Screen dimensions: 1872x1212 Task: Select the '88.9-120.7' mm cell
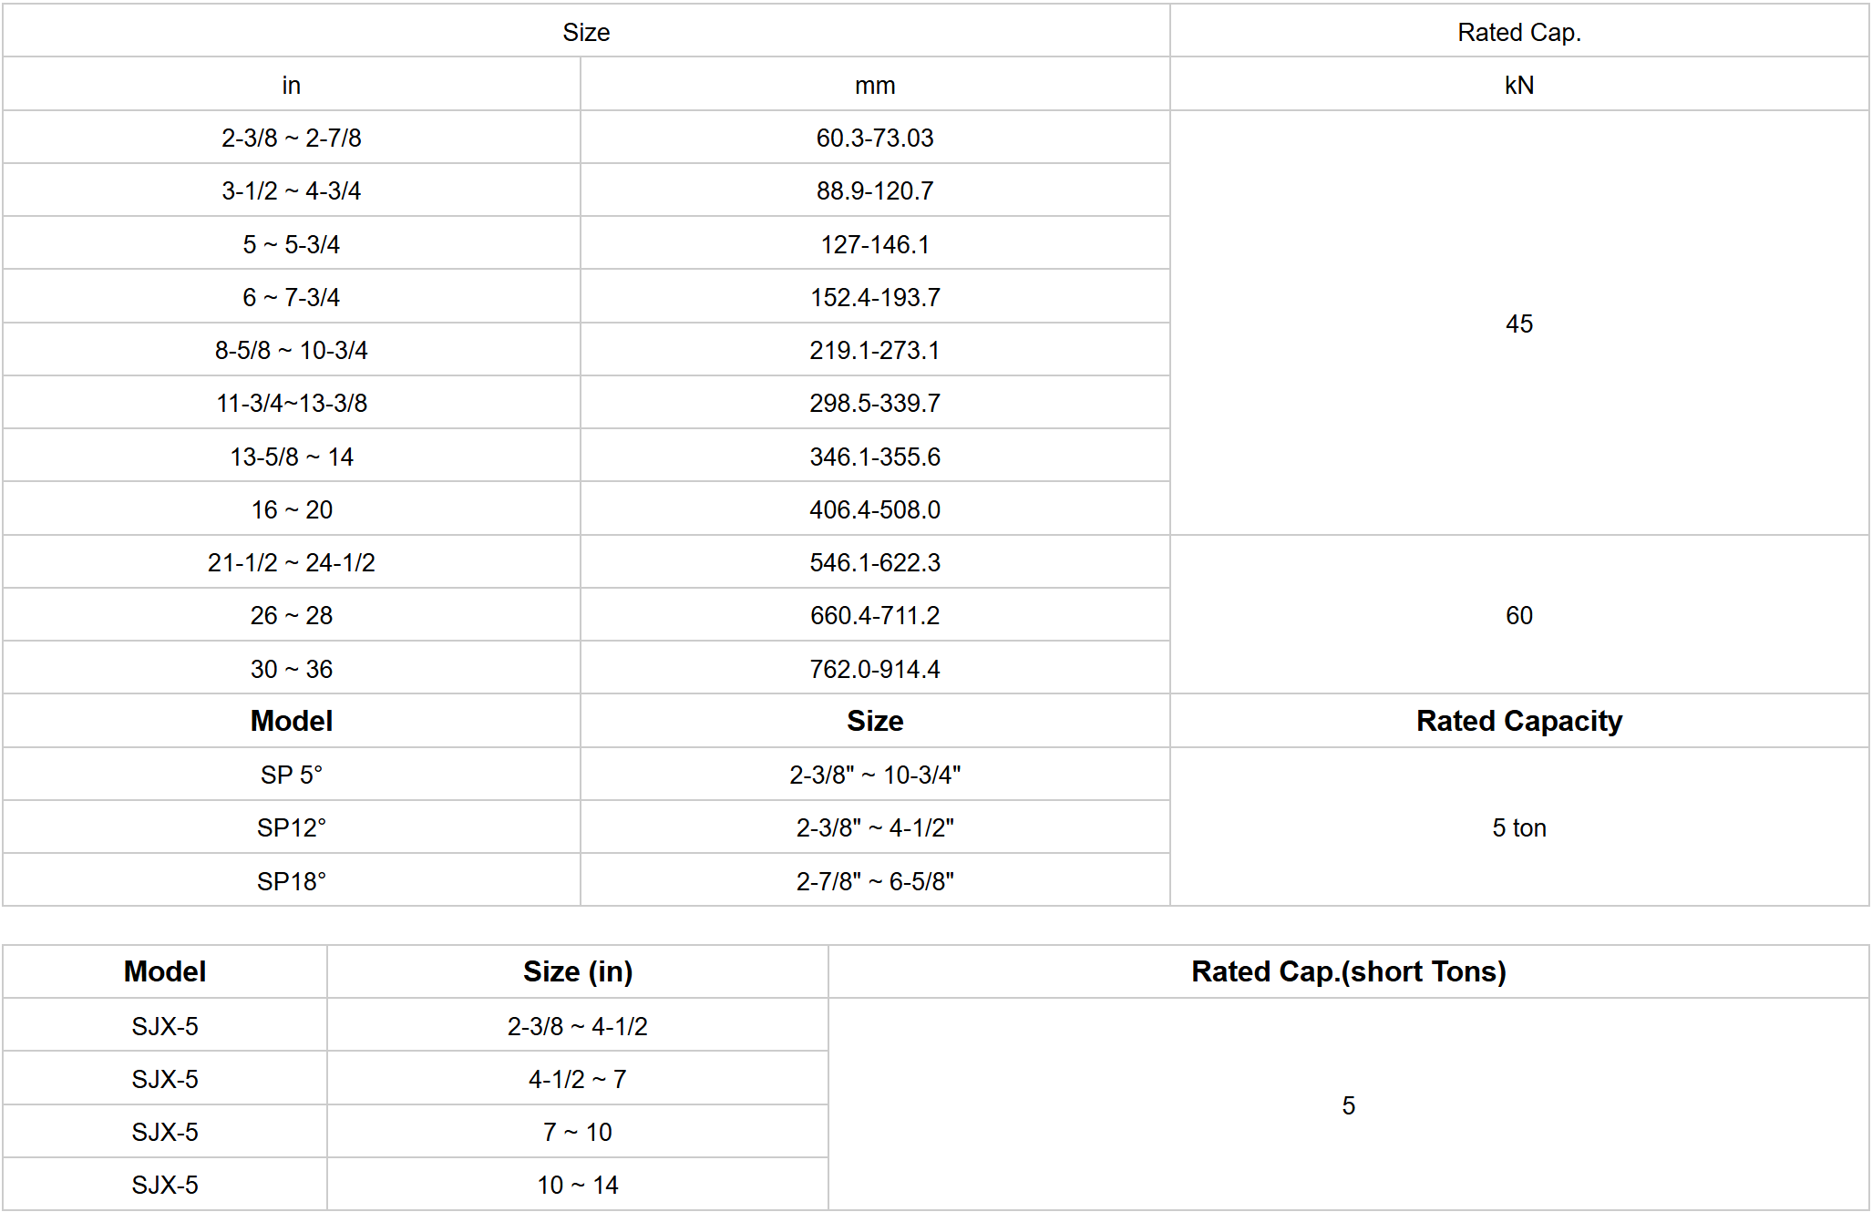pyautogui.click(x=875, y=191)
